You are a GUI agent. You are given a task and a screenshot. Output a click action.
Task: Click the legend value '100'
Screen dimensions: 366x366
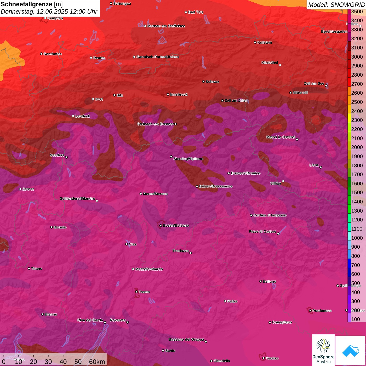[x=356, y=319]
